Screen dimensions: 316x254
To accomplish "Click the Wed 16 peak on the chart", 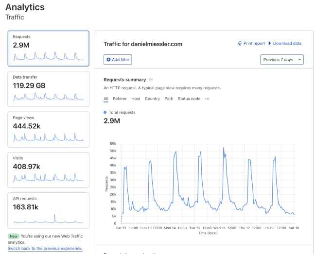I will tap(224, 148).
